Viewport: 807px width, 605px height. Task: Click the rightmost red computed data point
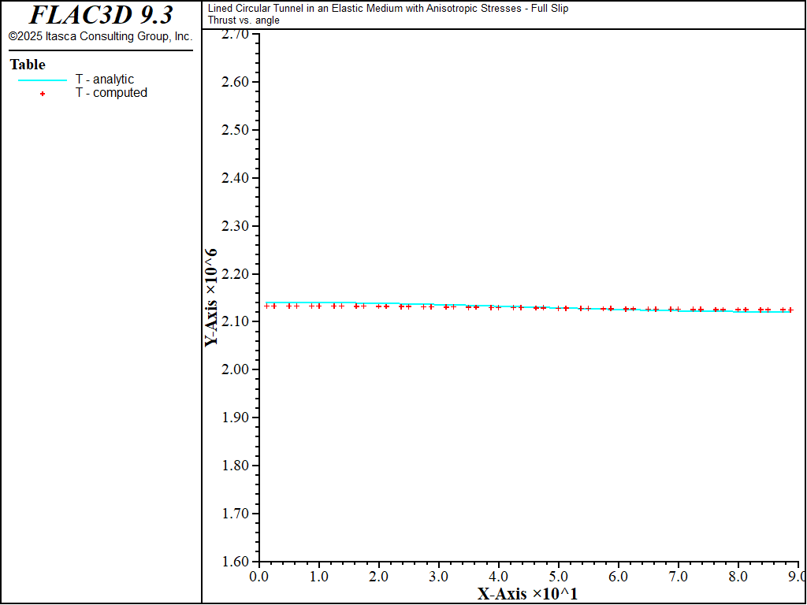790,310
